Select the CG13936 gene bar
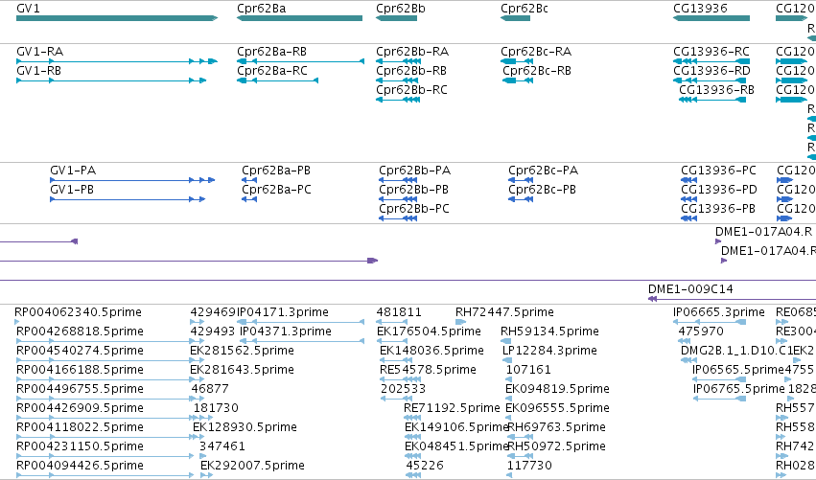This screenshot has width=816, height=480. click(x=711, y=18)
